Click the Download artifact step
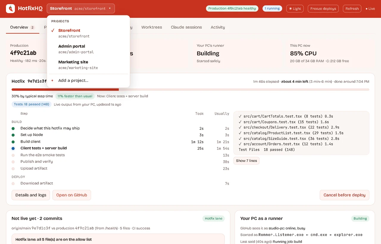Image resolution: width=381 pixels, height=244 pixels. [x=120, y=183]
